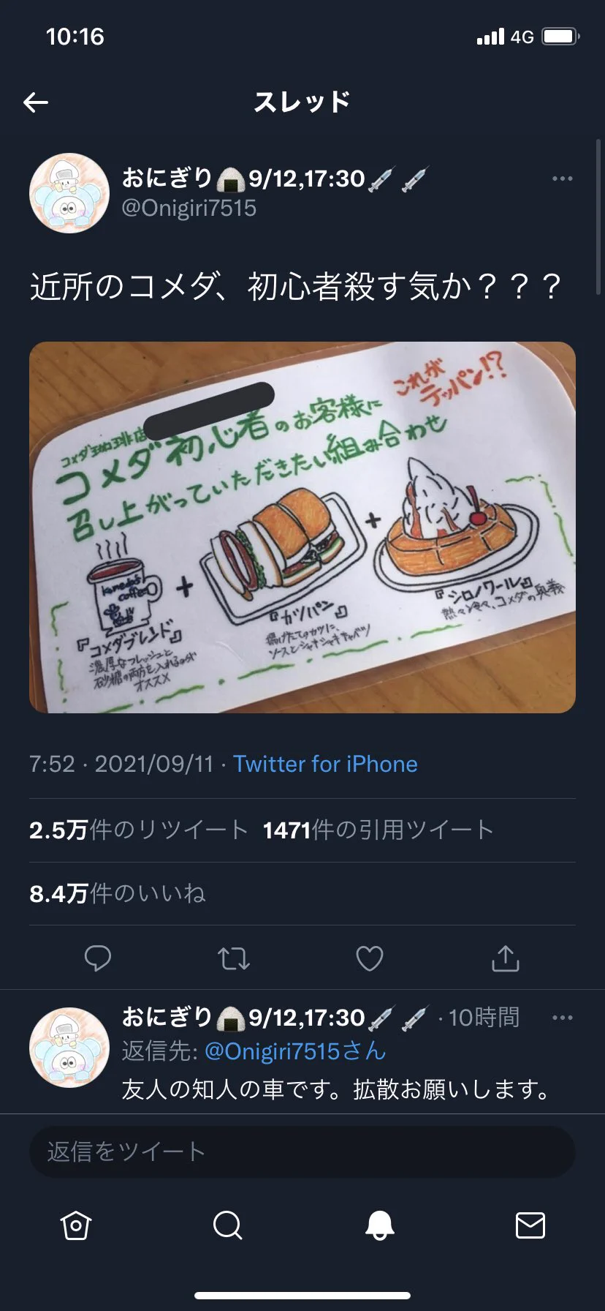
Task: View the 2.5万件のリツイート list
Action: coord(139,830)
